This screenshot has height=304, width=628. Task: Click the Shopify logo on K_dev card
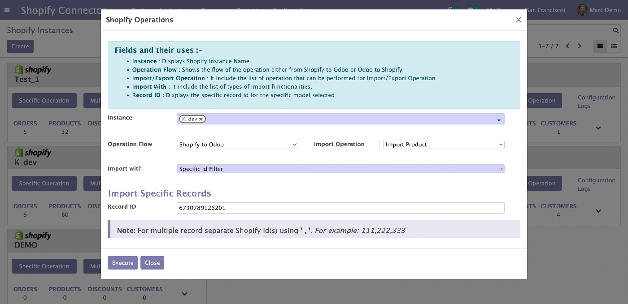pyautogui.click(x=33, y=153)
